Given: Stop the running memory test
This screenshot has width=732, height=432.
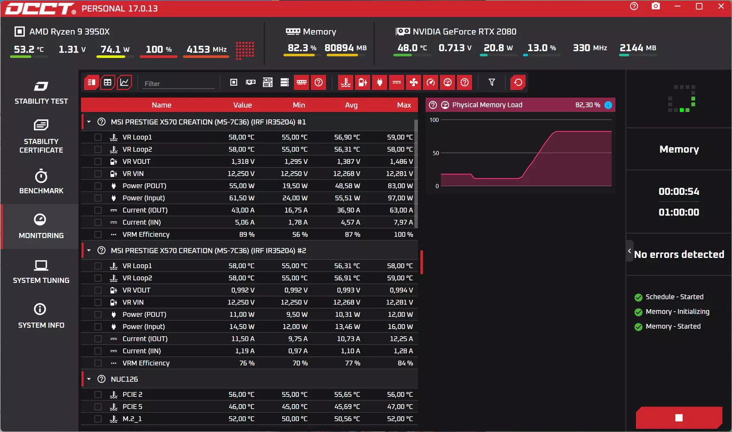Looking at the screenshot, I should 679,418.
